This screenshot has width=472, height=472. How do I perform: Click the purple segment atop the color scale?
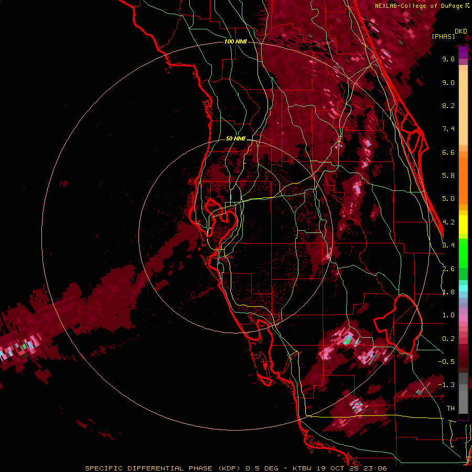[463, 52]
